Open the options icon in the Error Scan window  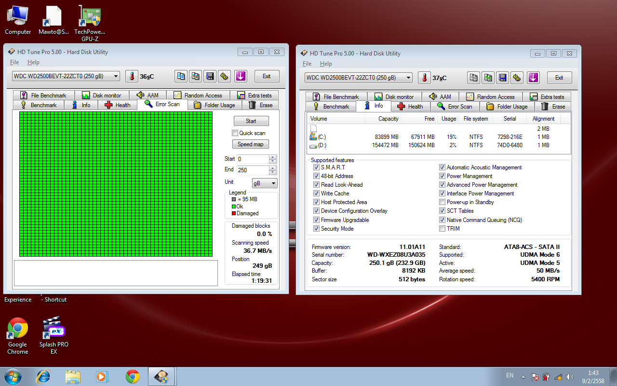[224, 76]
